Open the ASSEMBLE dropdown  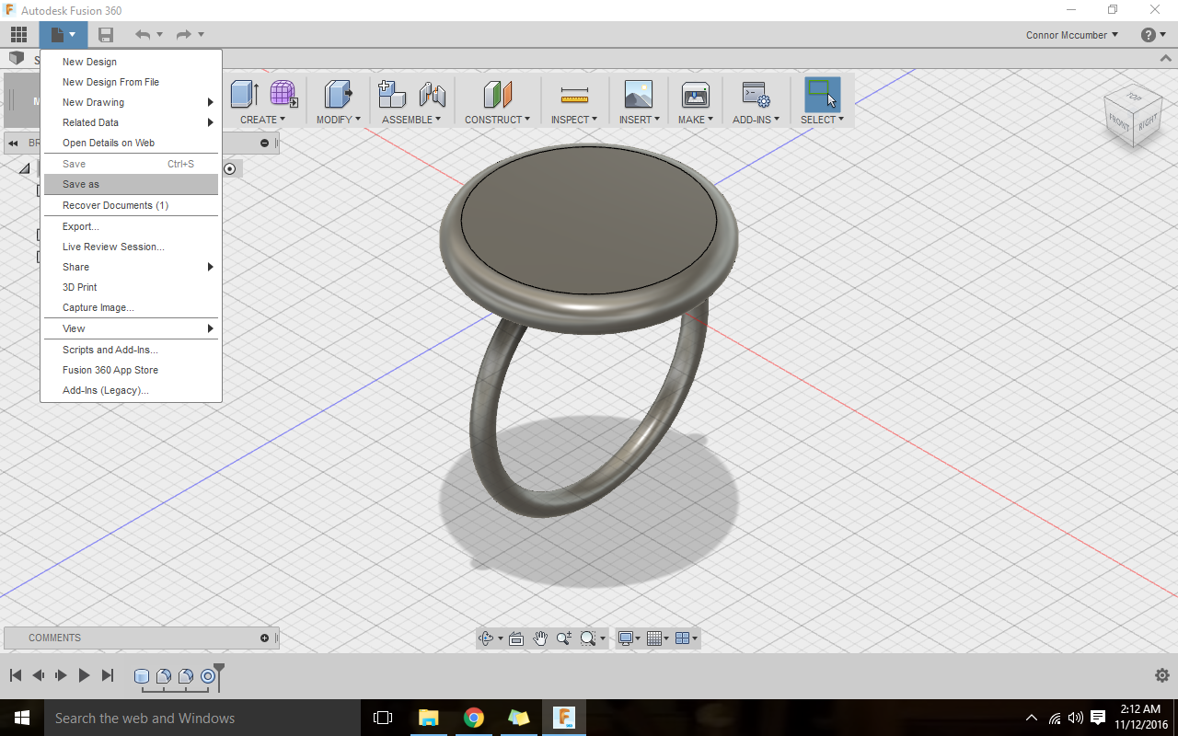point(411,120)
